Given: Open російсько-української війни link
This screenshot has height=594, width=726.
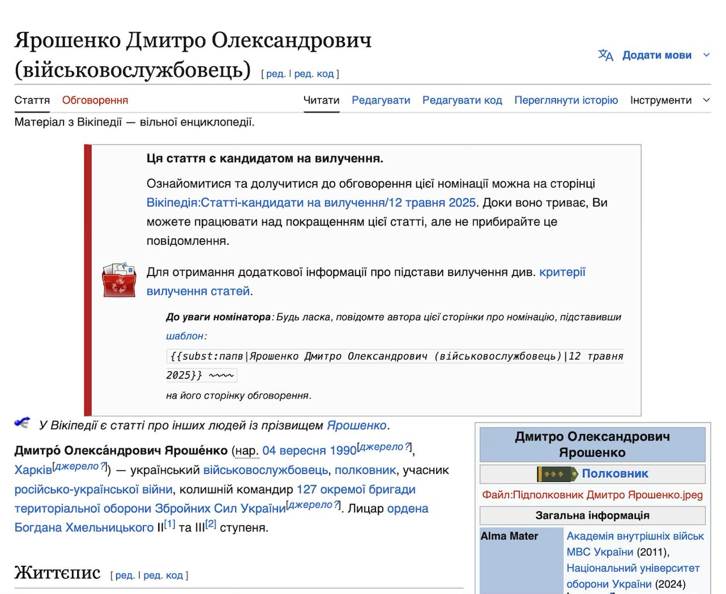Looking at the screenshot, I should tap(94, 489).
